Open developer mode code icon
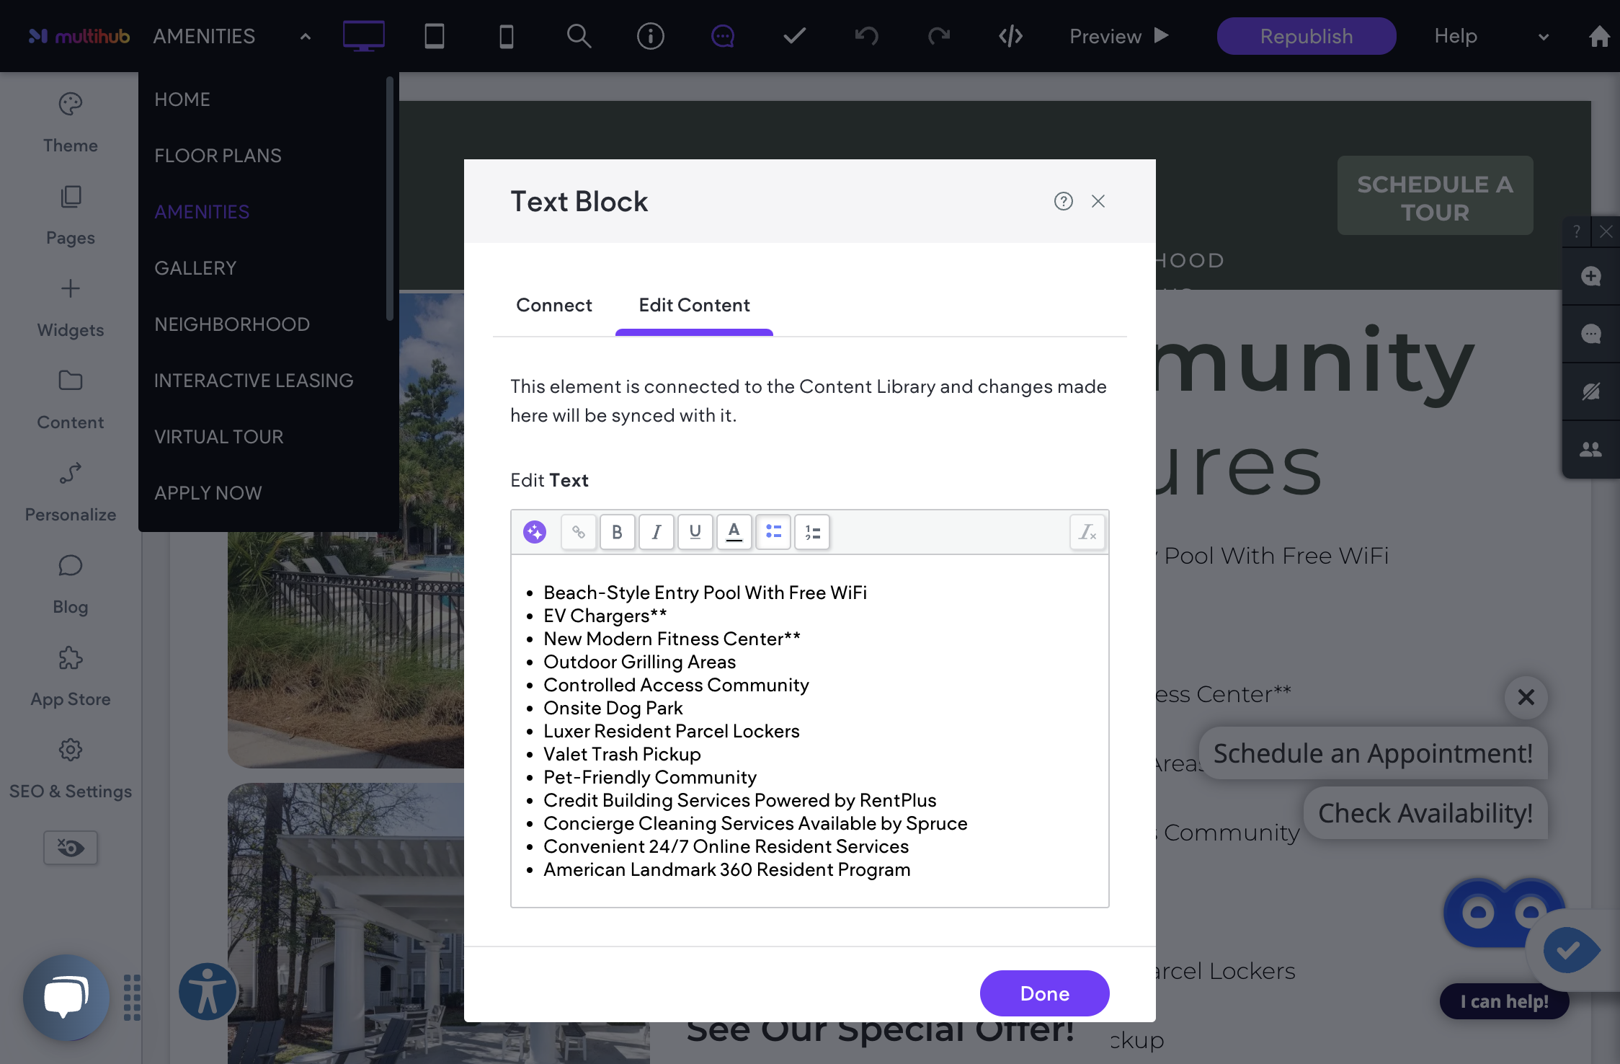 tap(1011, 36)
